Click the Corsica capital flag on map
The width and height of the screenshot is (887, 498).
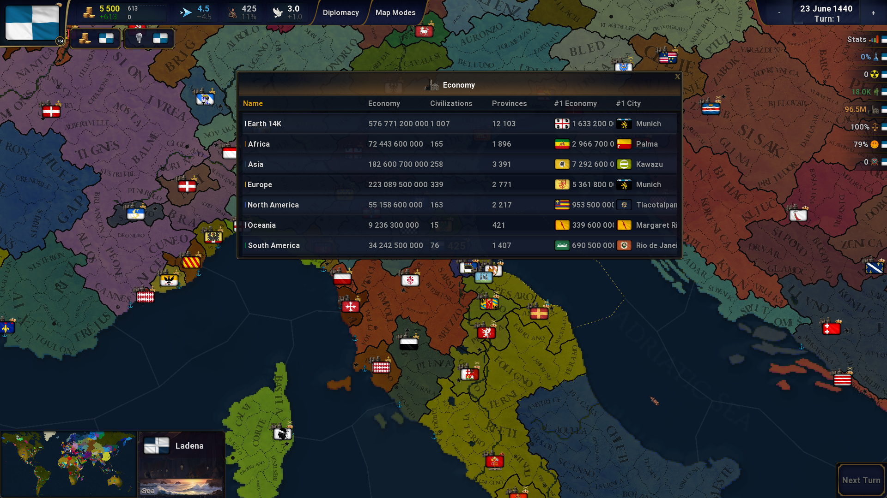click(282, 434)
